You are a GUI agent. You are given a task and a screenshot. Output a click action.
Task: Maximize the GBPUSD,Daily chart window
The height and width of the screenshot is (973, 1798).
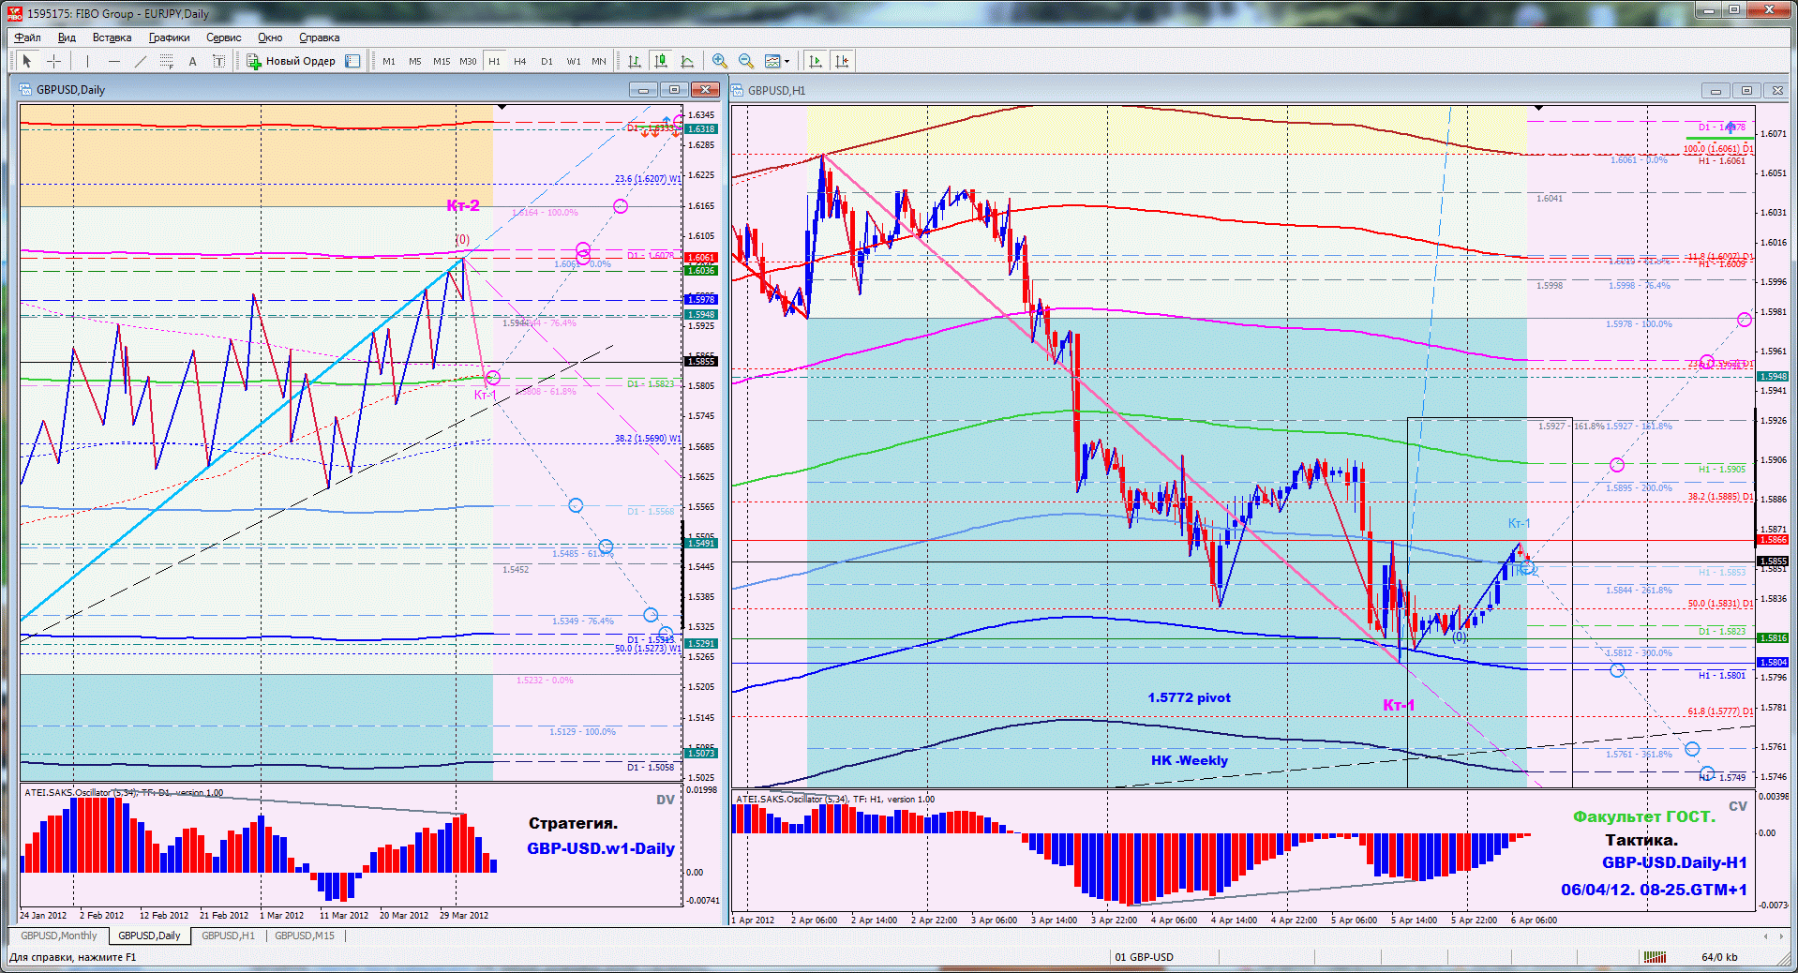pos(674,89)
